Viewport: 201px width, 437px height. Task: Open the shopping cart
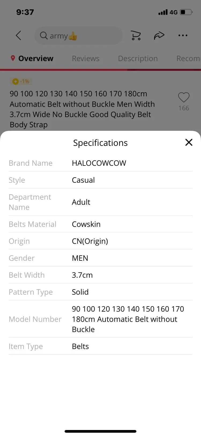(x=136, y=35)
